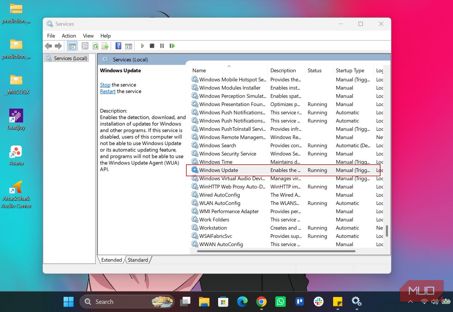Select the Windows Modules Installer service
This screenshot has width=453, height=312.
[x=287, y=88]
